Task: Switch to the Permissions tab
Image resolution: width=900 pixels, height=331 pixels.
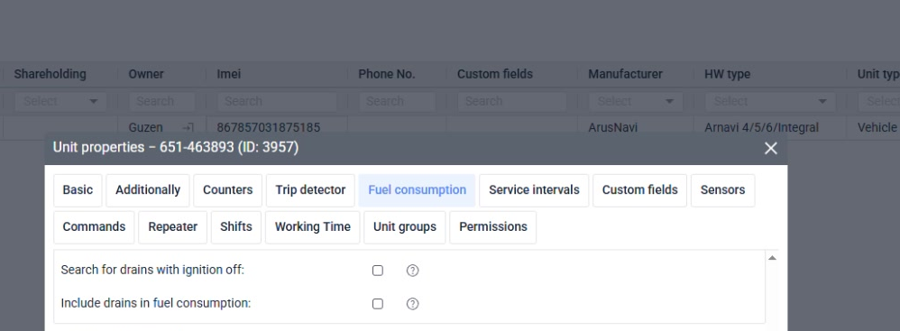Action: (492, 226)
